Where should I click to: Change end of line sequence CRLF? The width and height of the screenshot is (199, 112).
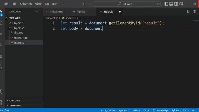point(146,110)
